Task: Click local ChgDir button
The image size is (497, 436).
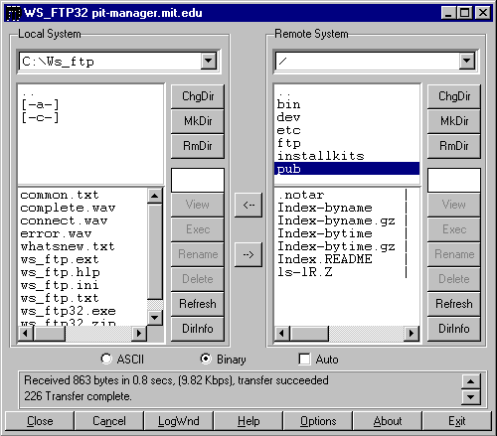Action: point(198,96)
